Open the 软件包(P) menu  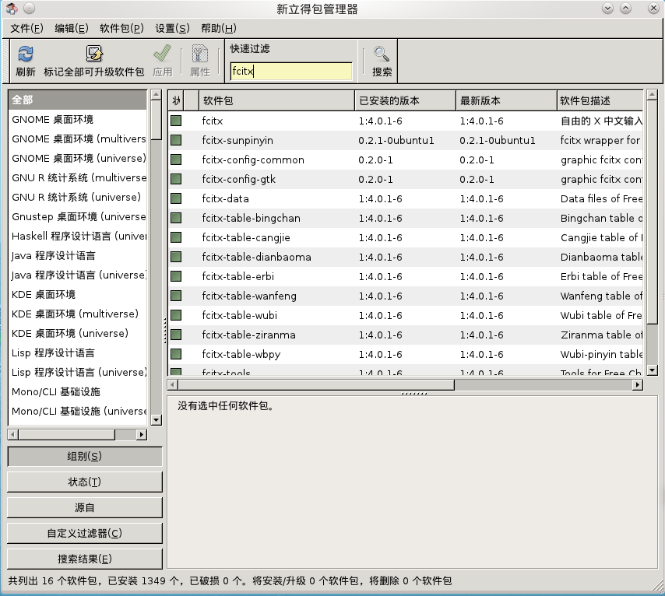pos(121,29)
